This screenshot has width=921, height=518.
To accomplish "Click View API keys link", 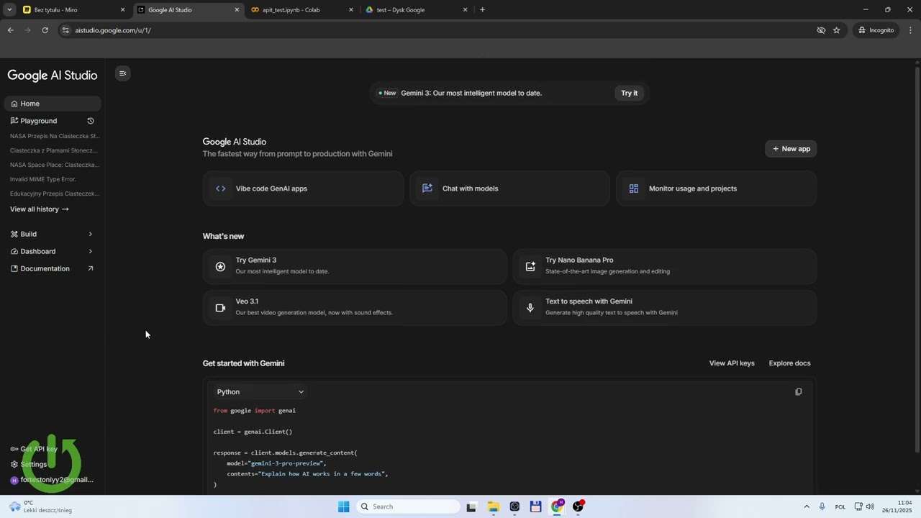I will pos(732,363).
